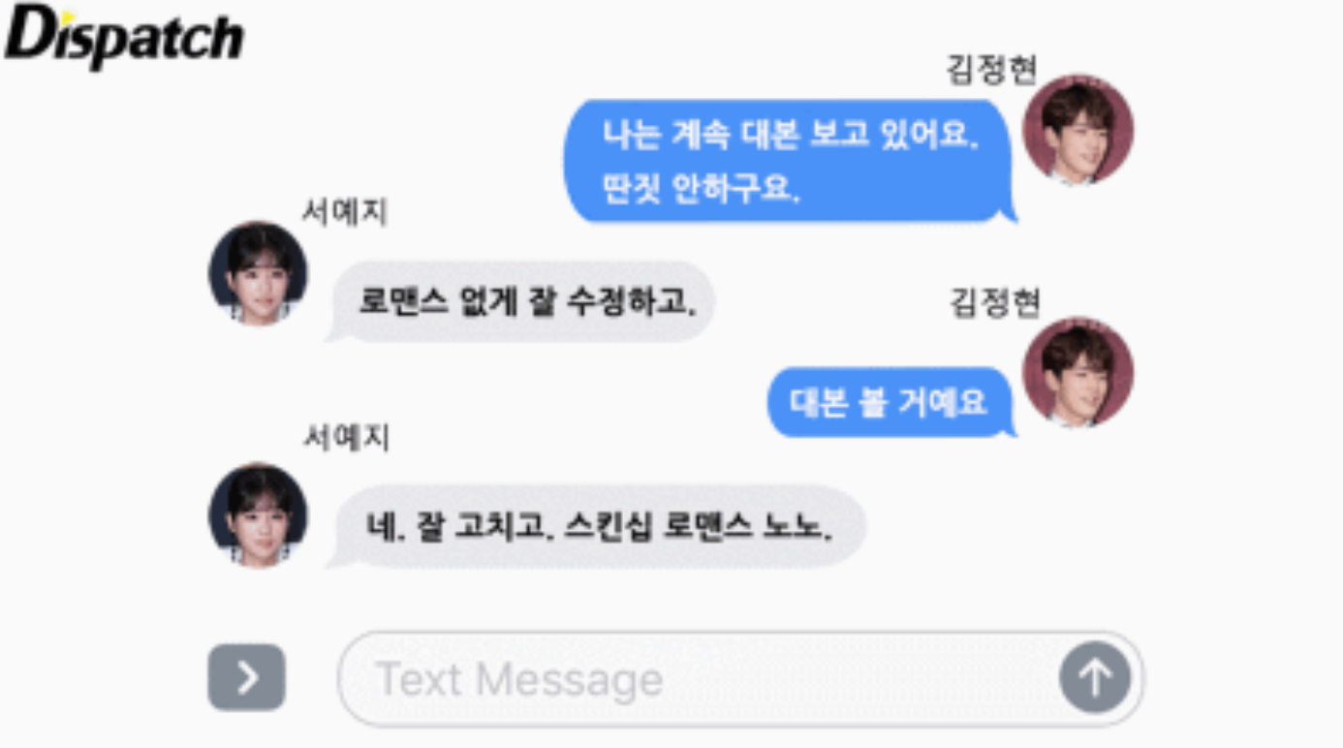Open 서예지 avatar beside '네. 잘 고치고' message
Image resolution: width=1343 pixels, height=748 pixels.
coord(258,514)
